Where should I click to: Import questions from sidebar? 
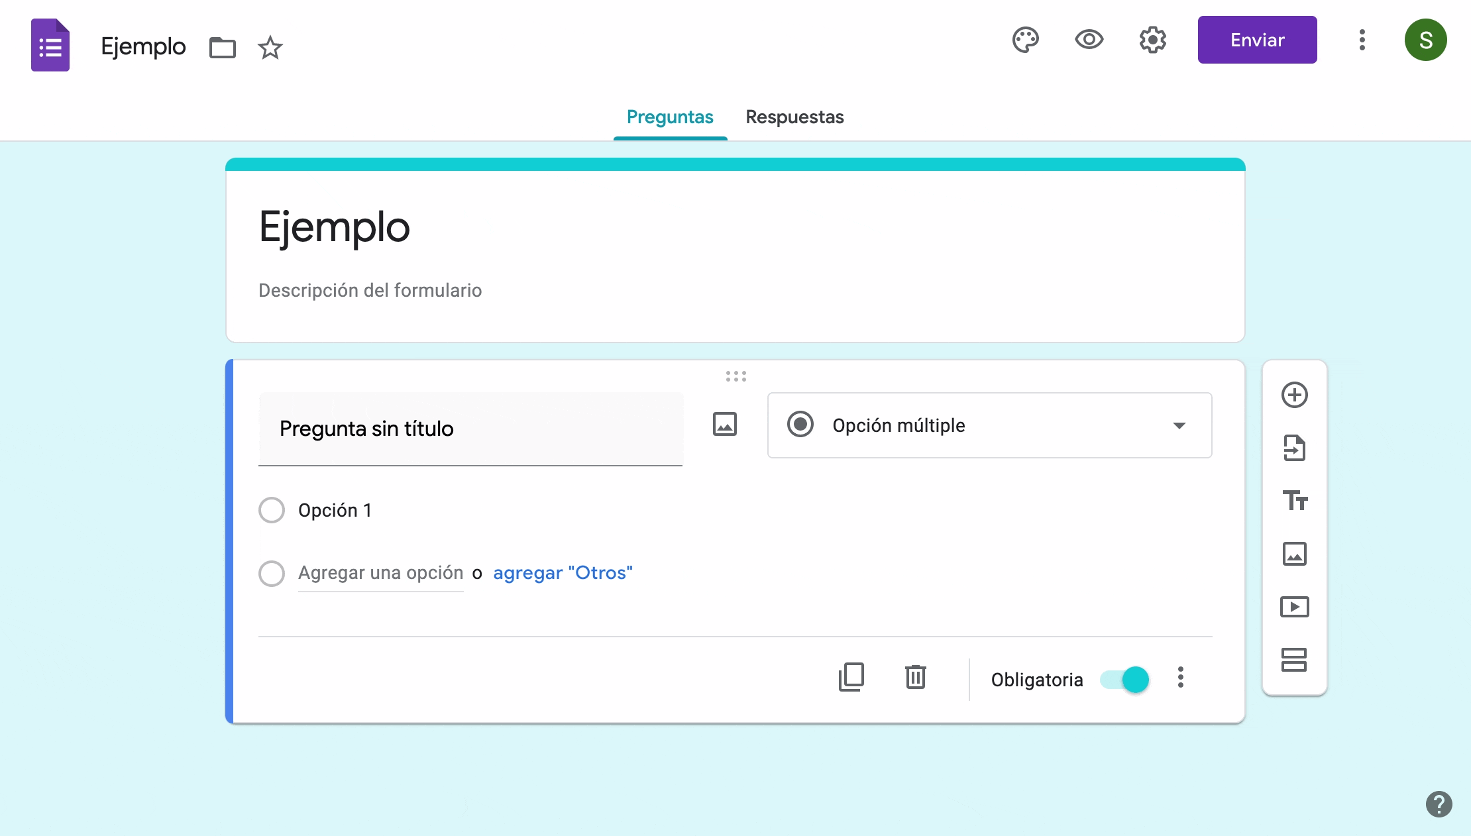1295,448
